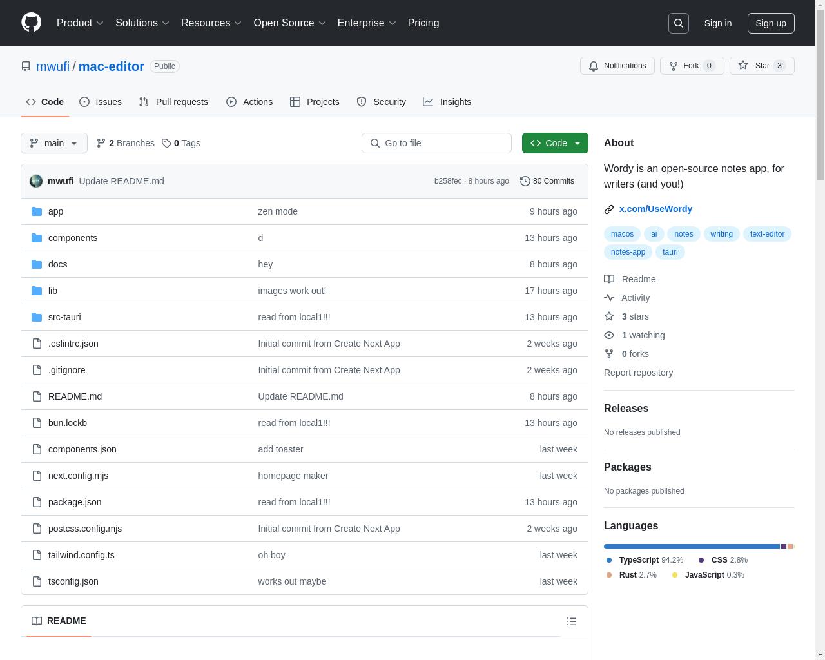The width and height of the screenshot is (825, 660).
Task: Open the mwufi owner link in breadcrumb
Action: 53,66
